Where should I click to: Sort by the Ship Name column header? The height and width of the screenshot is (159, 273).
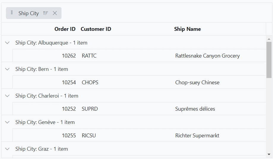pyautogui.click(x=187, y=29)
